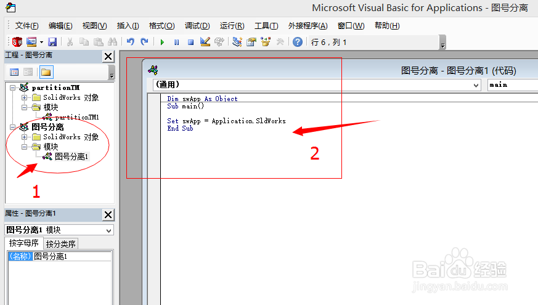Click the Insert UserForm icon
Image resolution: width=538 pixels, height=305 pixels.
pos(31,42)
